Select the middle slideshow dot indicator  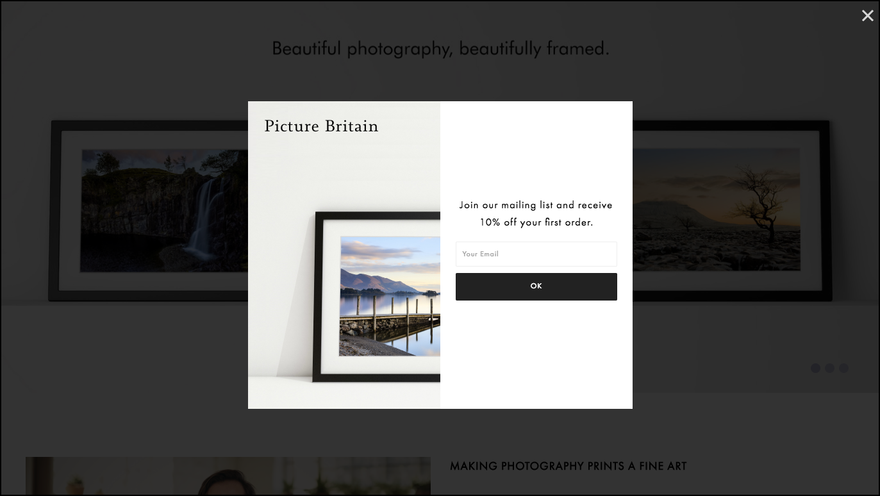(x=829, y=368)
